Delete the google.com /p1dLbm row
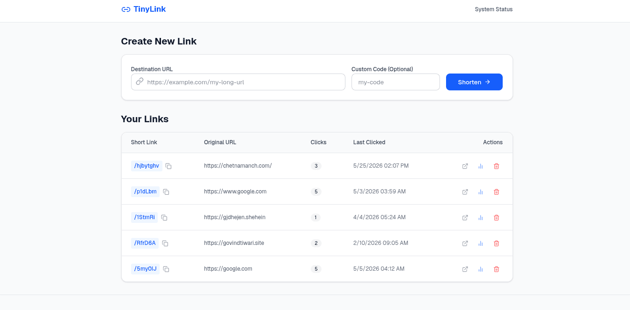 [497, 192]
